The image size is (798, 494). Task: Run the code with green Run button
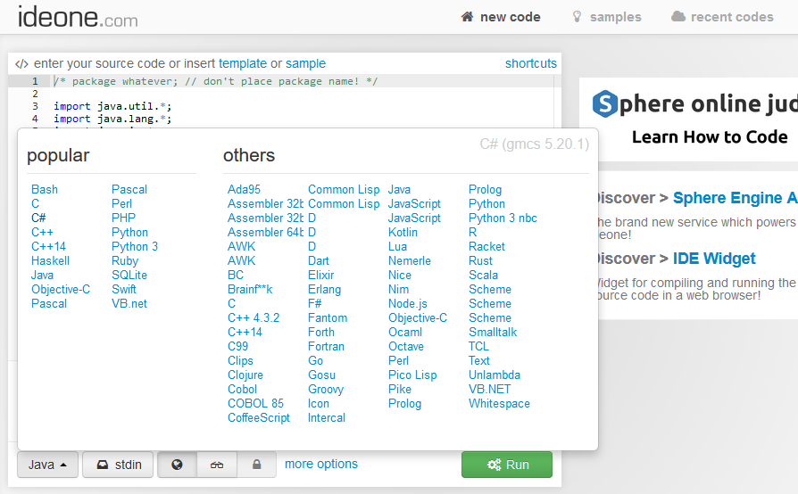click(506, 465)
